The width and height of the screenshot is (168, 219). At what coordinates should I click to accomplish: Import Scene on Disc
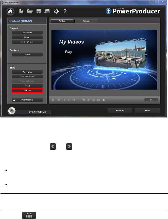click(x=27, y=42)
